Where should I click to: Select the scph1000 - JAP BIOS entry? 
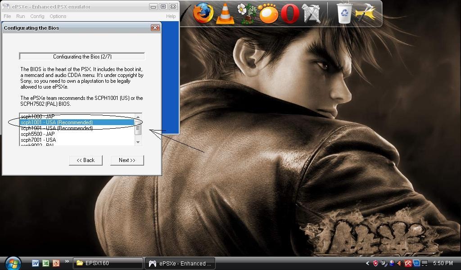pyautogui.click(x=77, y=117)
